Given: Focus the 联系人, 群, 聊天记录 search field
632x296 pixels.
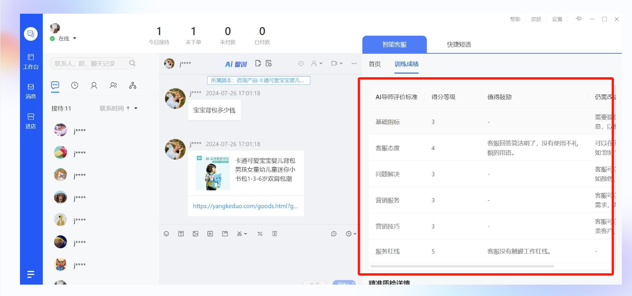Looking at the screenshot, I should (x=92, y=63).
